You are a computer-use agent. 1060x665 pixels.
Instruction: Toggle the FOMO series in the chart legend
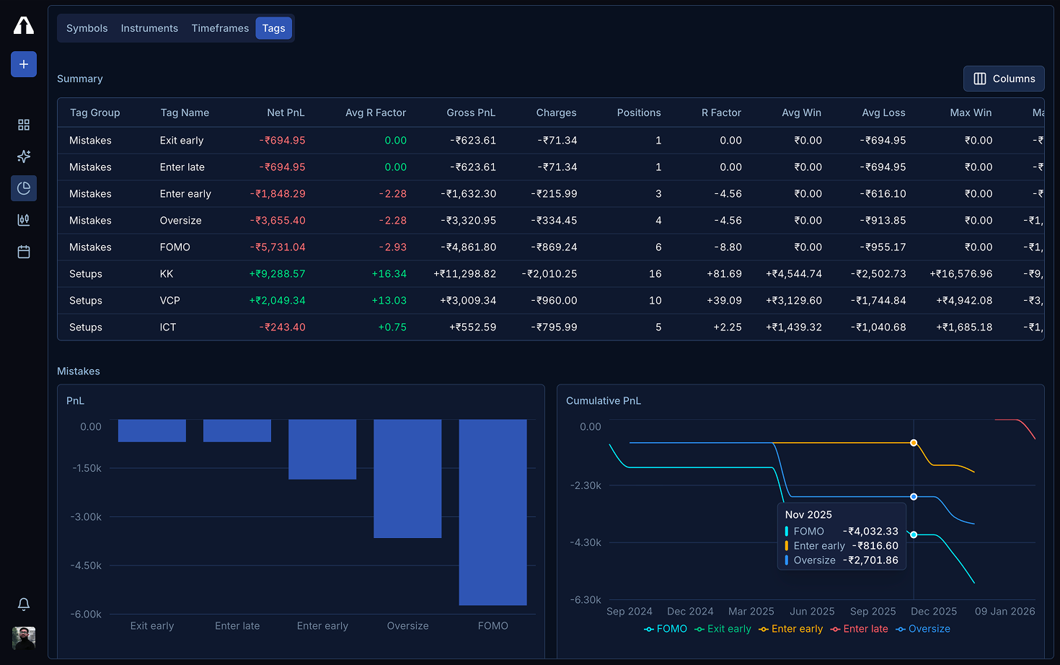click(665, 628)
